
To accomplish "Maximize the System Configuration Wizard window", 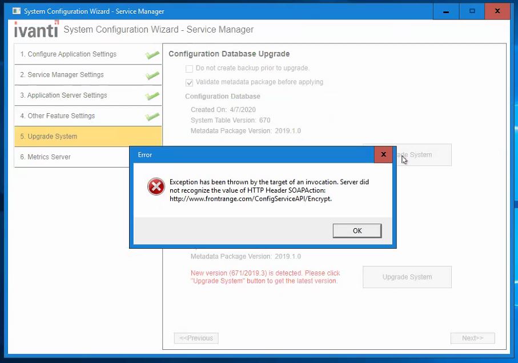I will point(472,11).
